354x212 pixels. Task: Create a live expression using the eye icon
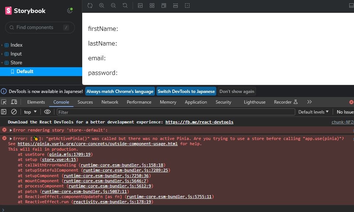(x=47, y=112)
